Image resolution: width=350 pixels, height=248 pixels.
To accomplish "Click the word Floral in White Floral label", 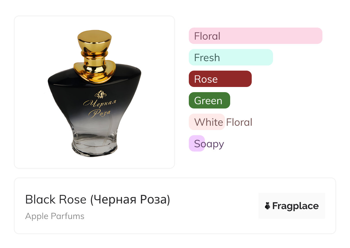I will [239, 122].
